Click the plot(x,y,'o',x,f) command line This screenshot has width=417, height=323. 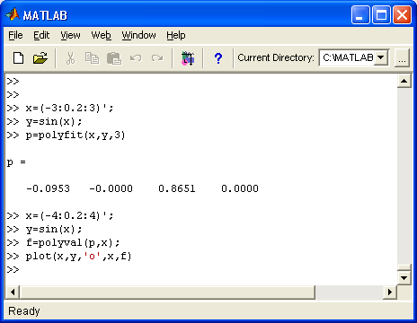click(78, 256)
